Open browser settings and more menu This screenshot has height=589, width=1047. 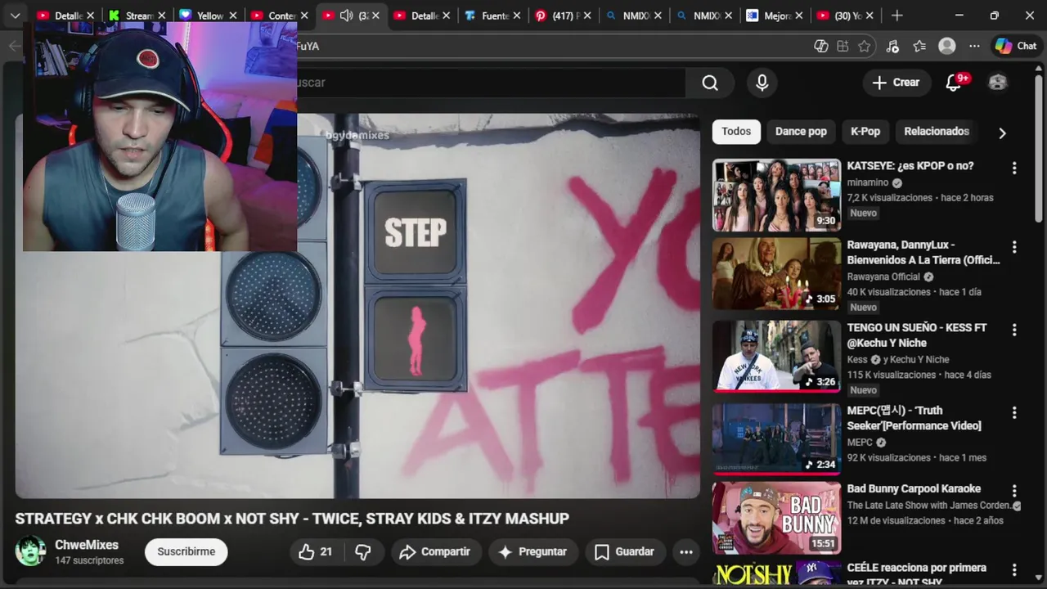(974, 47)
